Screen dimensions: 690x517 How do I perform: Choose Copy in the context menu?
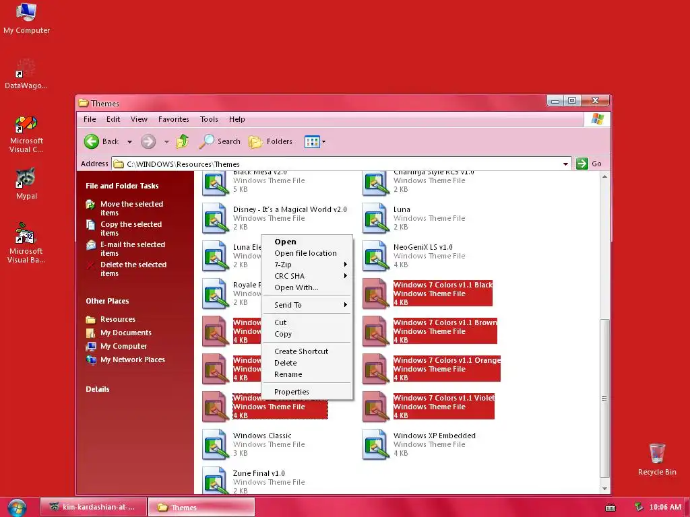coord(307,334)
